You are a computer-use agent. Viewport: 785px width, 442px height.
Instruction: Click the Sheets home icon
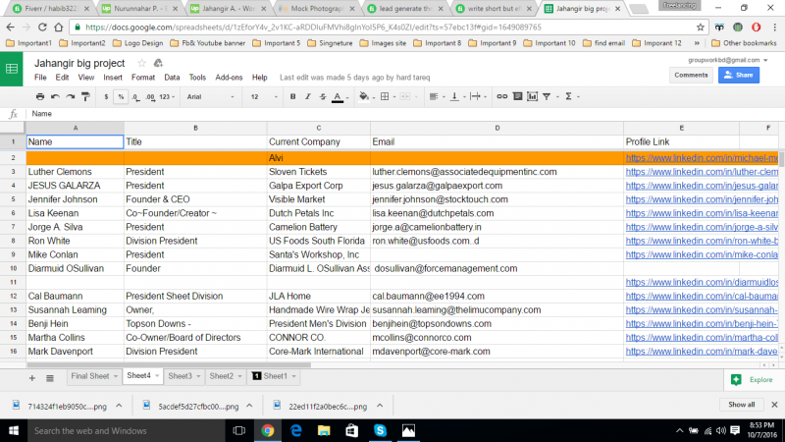click(12, 69)
